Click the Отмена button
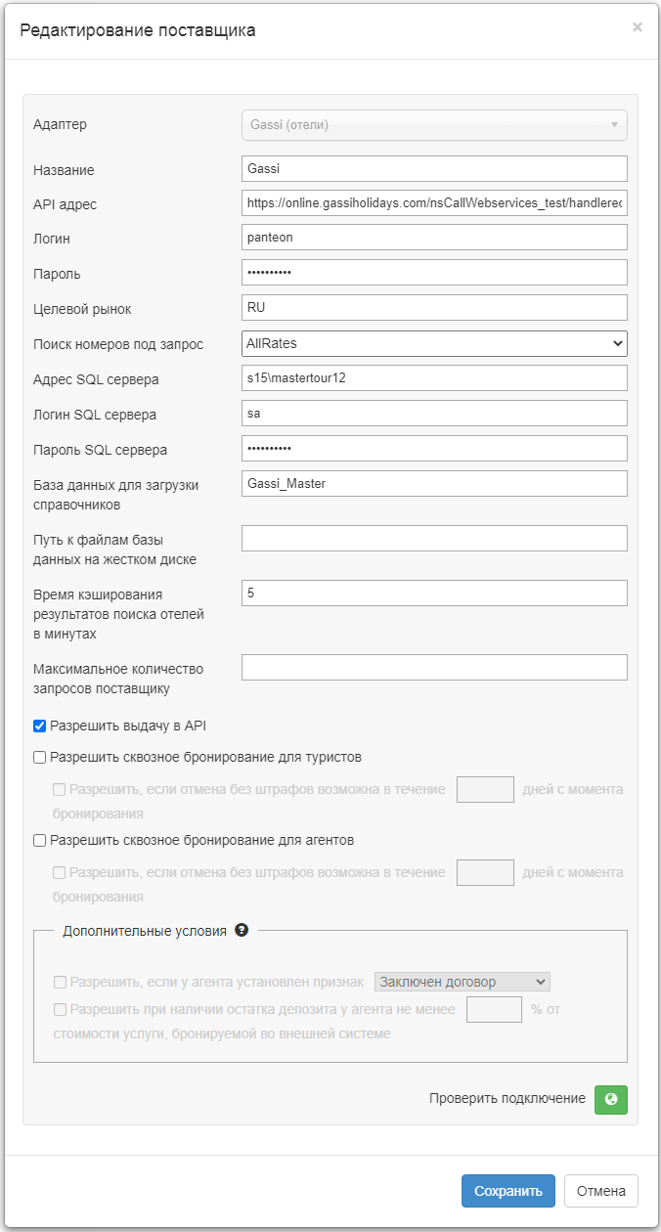 (600, 1191)
